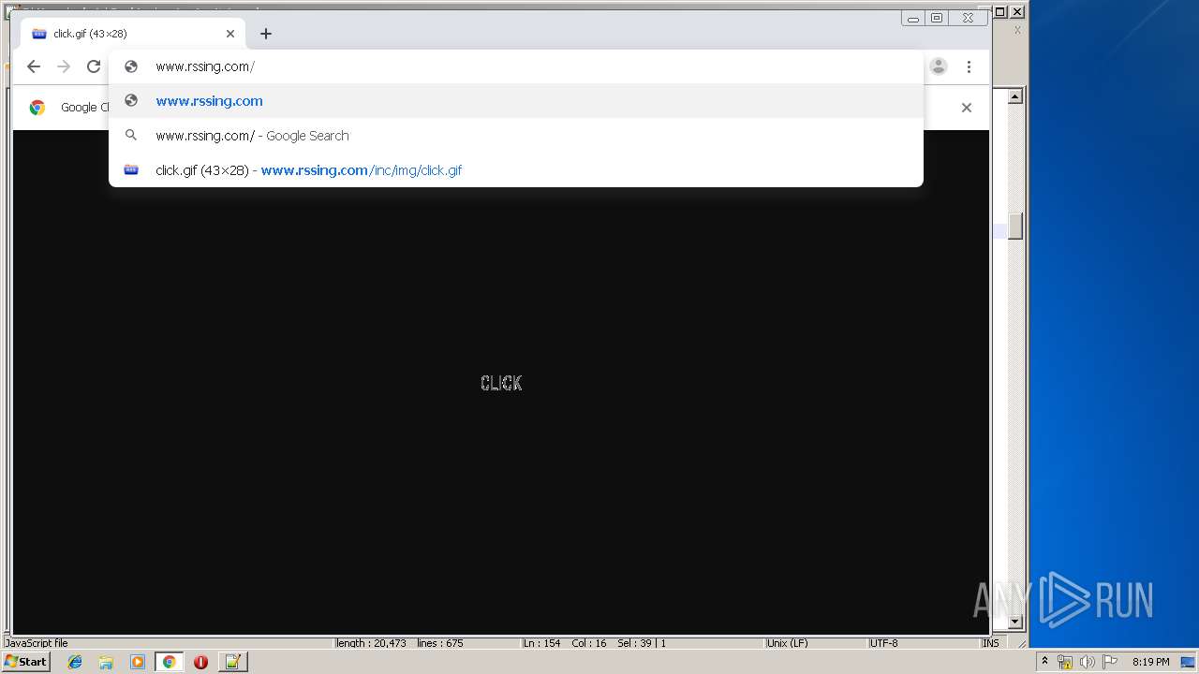Select the click.gif (43×28) tab
This screenshot has width=1199, height=674.
[x=133, y=34]
